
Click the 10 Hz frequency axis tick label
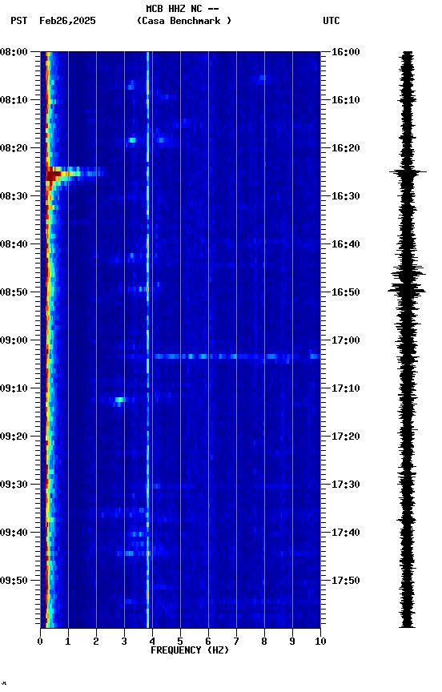(x=320, y=642)
